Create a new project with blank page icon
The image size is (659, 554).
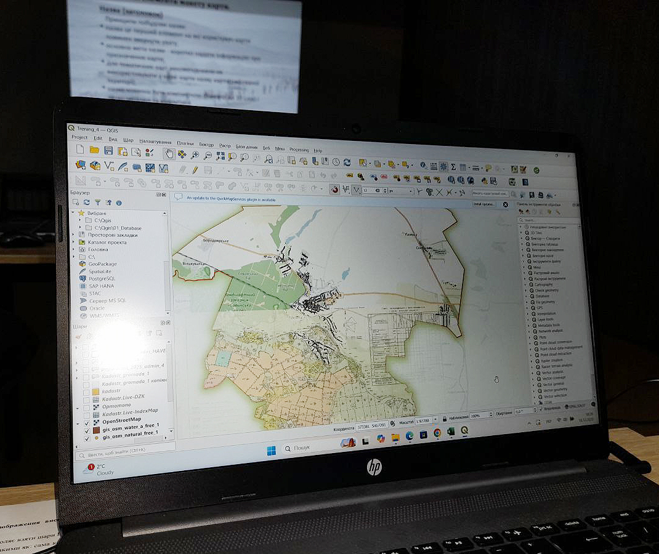tap(80, 149)
